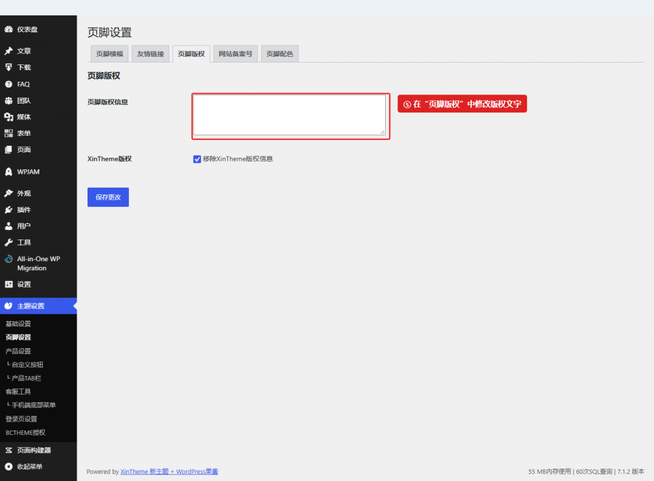Open 页脚设置 in the submenu

pos(19,337)
